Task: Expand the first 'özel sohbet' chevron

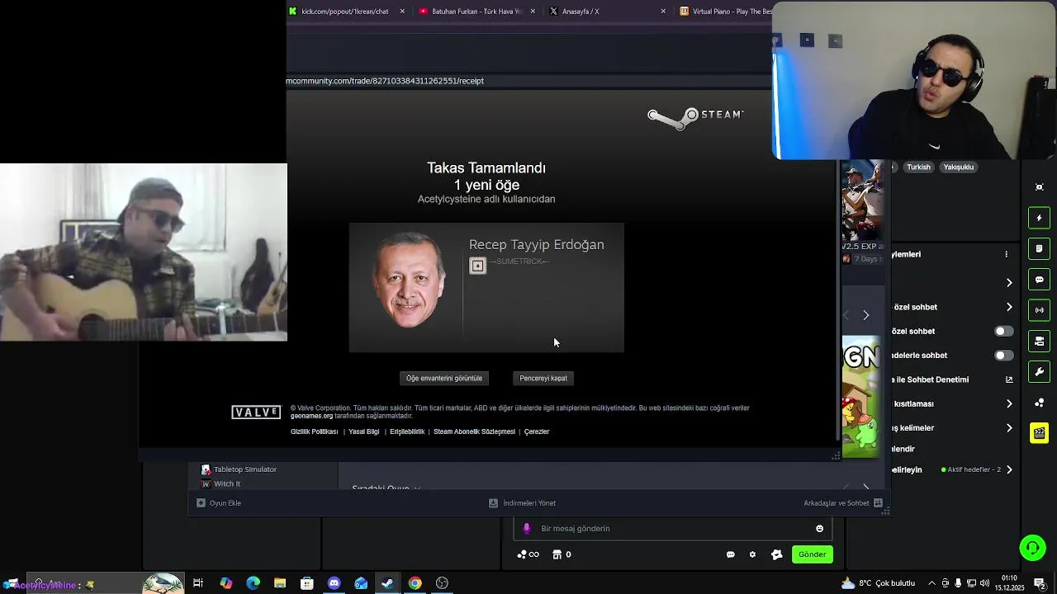Action: [x=1009, y=307]
